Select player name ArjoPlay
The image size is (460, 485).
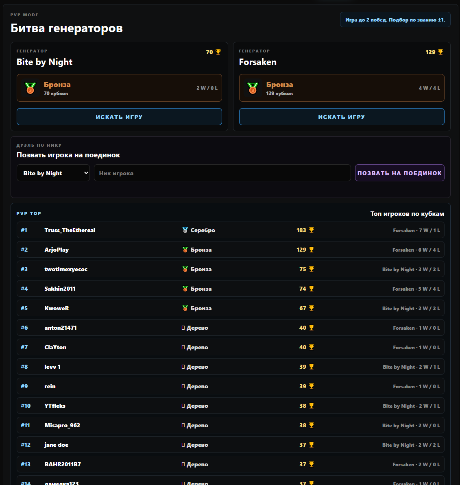pyautogui.click(x=57, y=250)
